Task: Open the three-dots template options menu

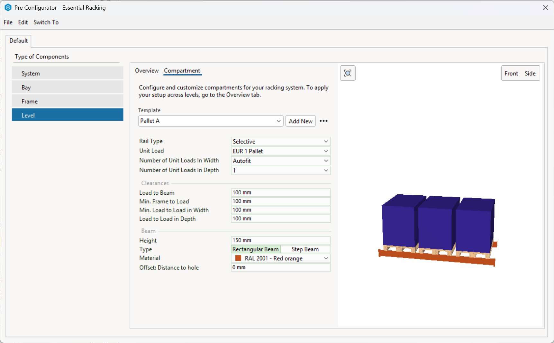Action: pyautogui.click(x=323, y=121)
